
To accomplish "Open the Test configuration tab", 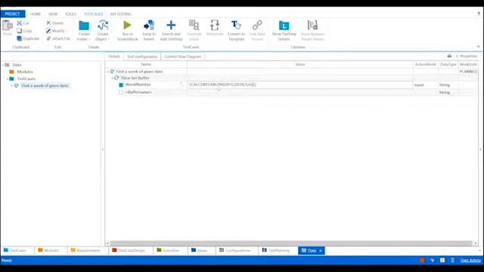I will 142,57.
